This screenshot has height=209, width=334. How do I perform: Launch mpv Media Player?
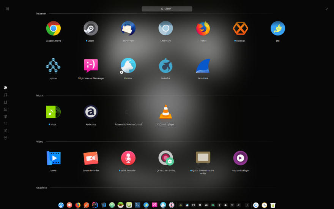[240, 158]
